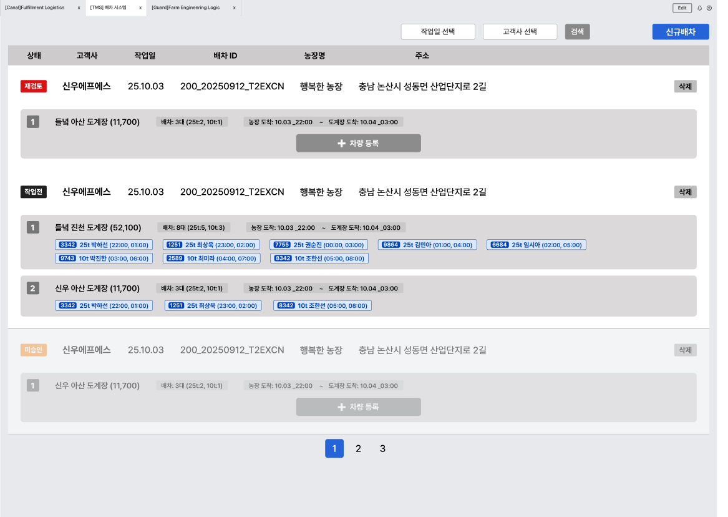Click the 상태 column header
Screen dimensions: 728x517
point(34,56)
